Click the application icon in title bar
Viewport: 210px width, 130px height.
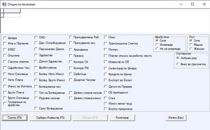4,4
